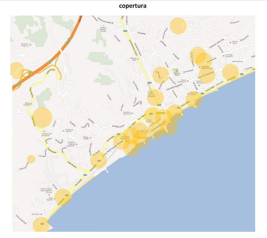The height and width of the screenshot is (238, 267).
Task: Select the hotel icon next to Albergo Paco
Action: point(138,59)
